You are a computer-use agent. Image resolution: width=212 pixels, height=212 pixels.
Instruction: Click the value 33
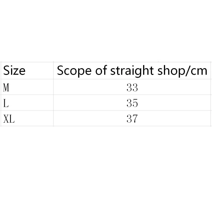click(132, 87)
